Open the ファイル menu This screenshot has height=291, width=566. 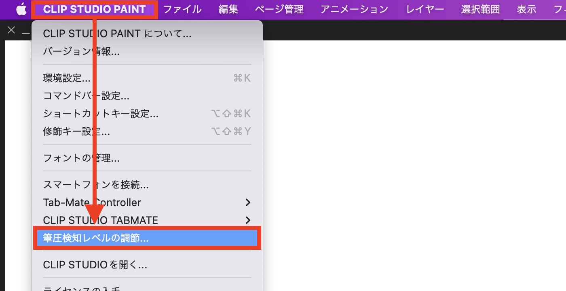point(182,9)
